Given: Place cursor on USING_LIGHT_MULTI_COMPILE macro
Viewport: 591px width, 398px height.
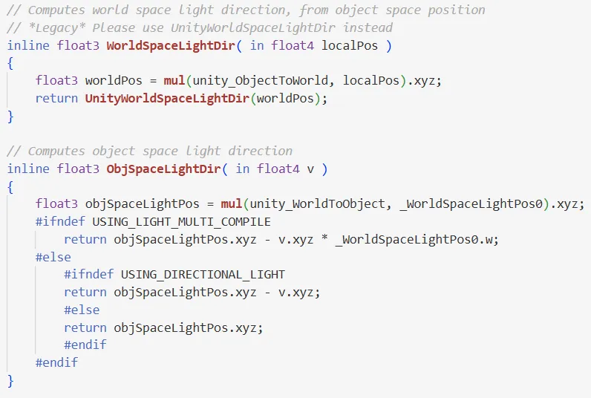Looking at the screenshot, I should (x=181, y=222).
